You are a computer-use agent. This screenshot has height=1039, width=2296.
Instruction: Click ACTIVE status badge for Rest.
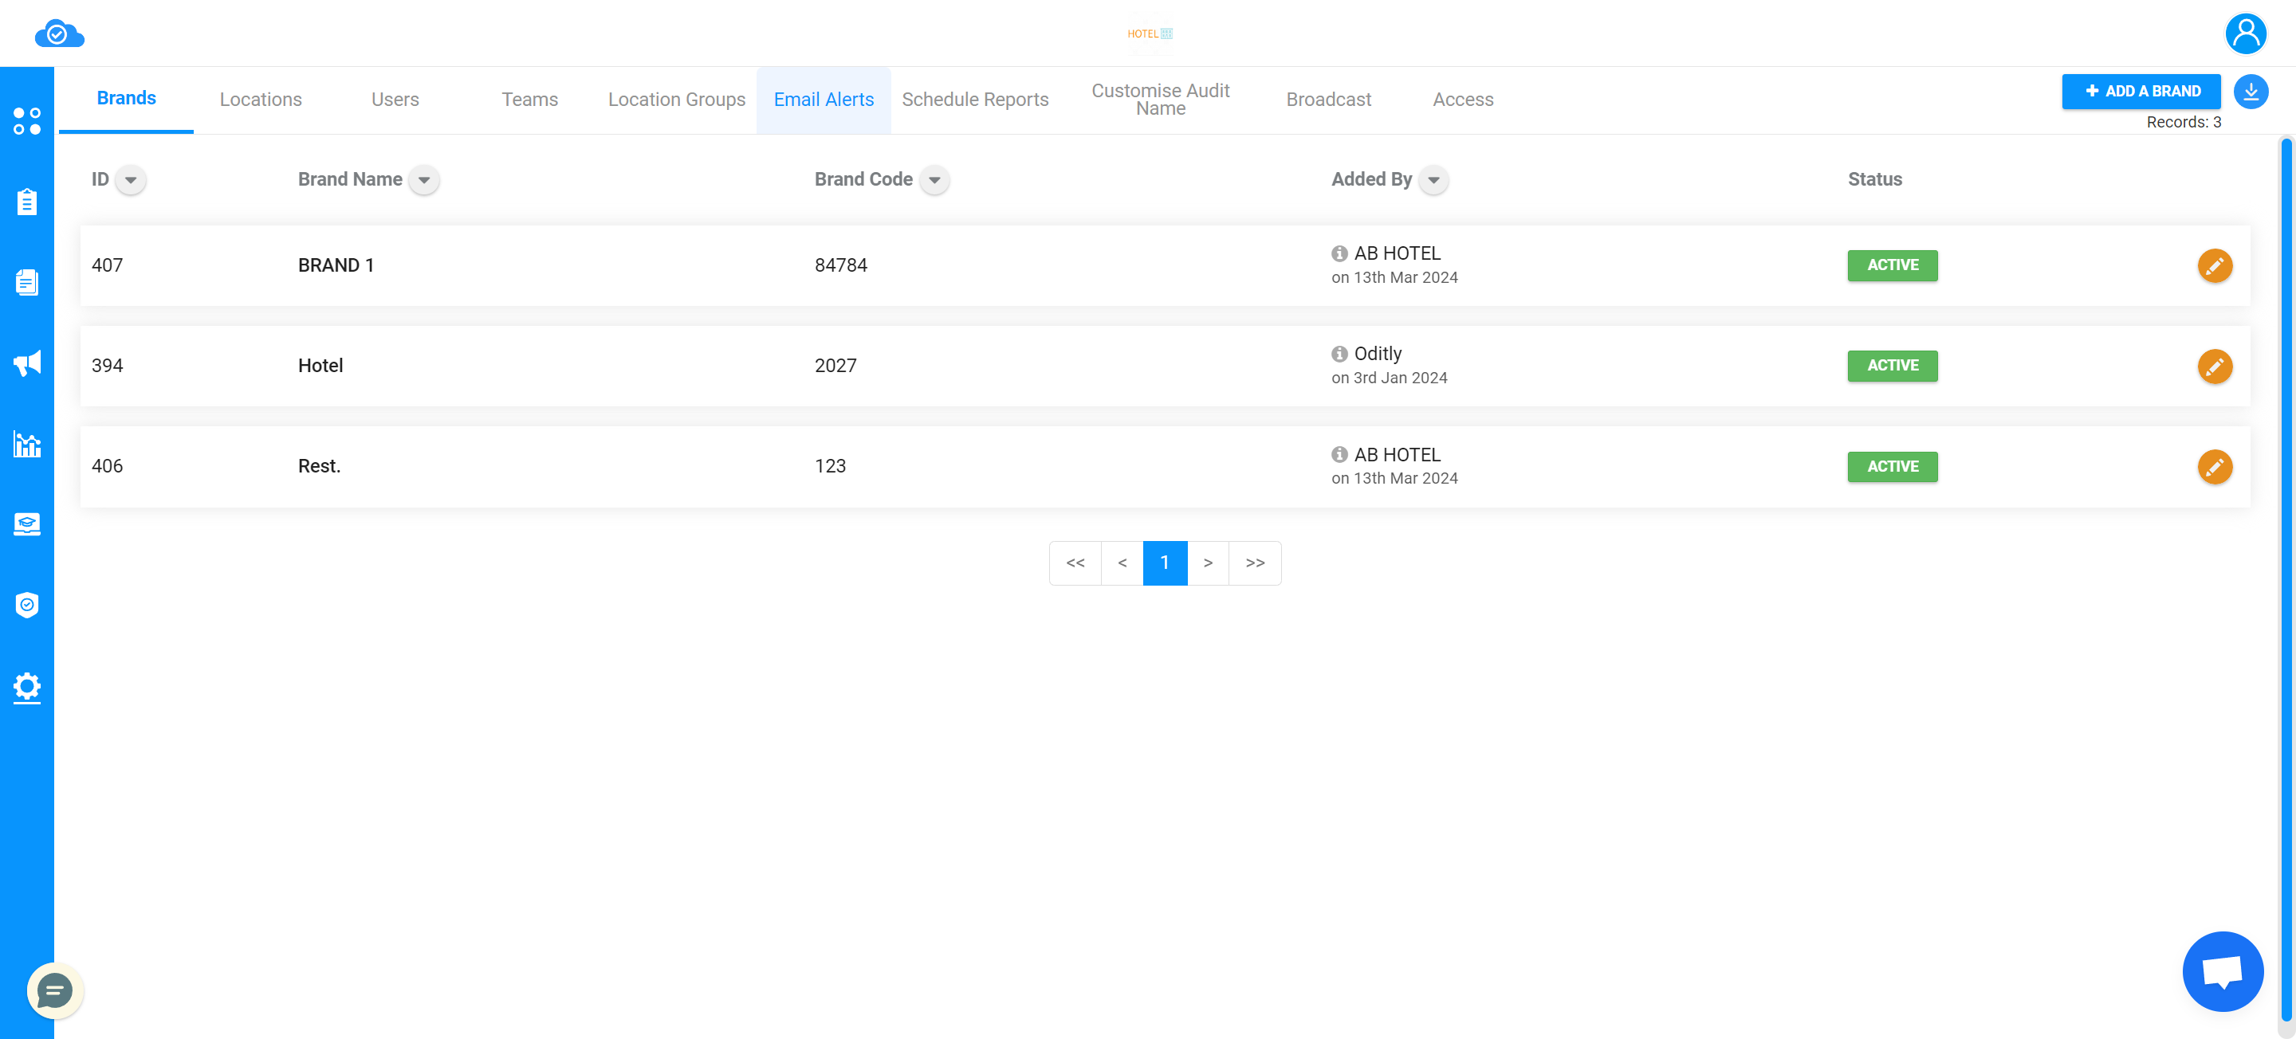coord(1893,467)
